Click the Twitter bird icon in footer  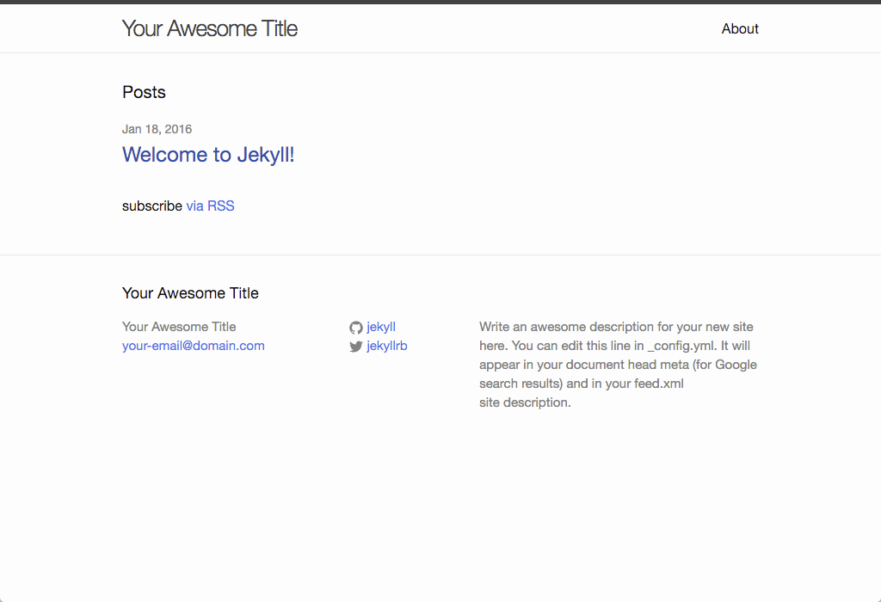click(x=356, y=347)
